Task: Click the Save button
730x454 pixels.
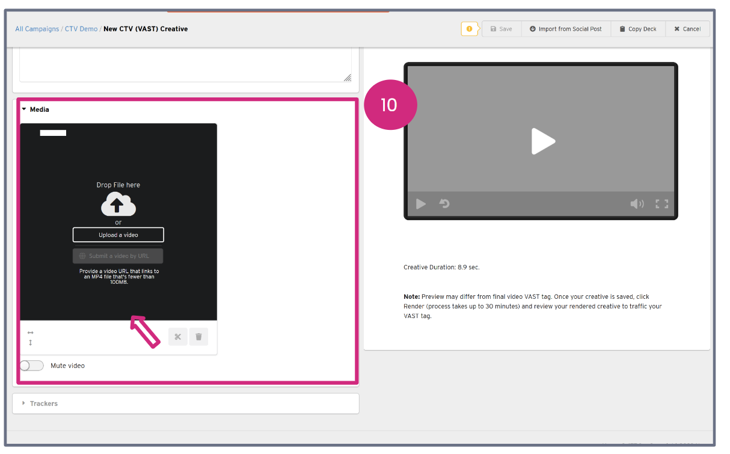Action: pyautogui.click(x=501, y=29)
